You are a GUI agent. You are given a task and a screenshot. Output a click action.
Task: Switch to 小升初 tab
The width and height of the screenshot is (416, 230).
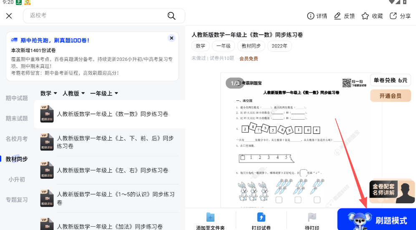[x=17, y=180]
